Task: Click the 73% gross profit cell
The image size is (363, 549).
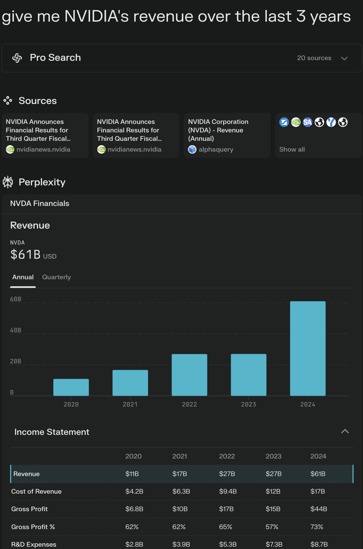Action: click(x=317, y=527)
